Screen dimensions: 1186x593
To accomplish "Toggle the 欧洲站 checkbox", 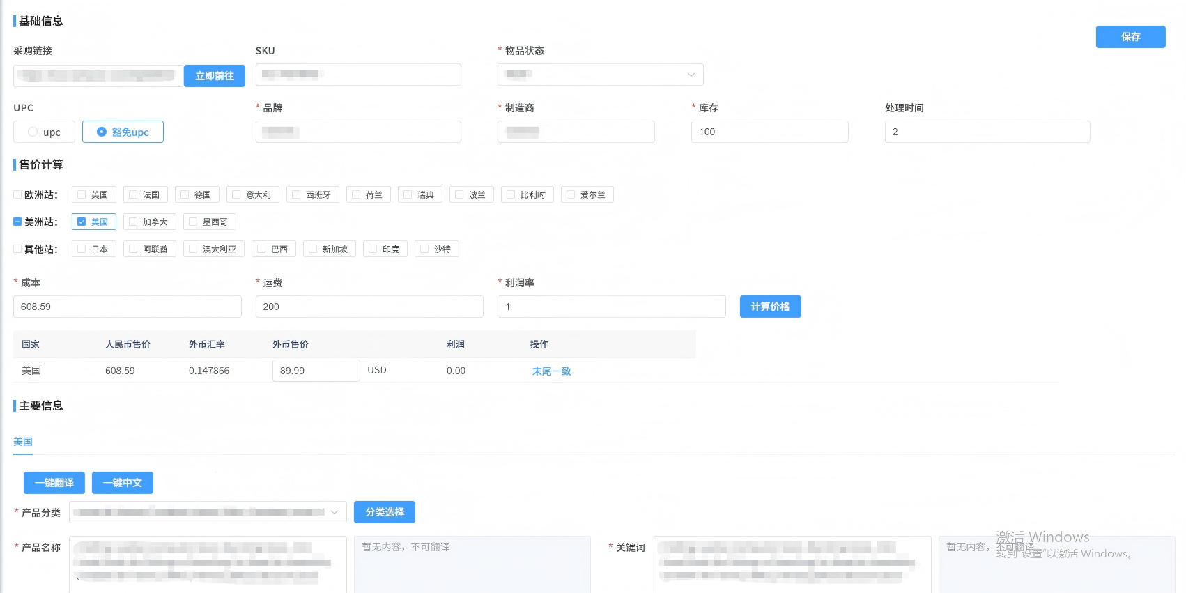I will [x=17, y=195].
